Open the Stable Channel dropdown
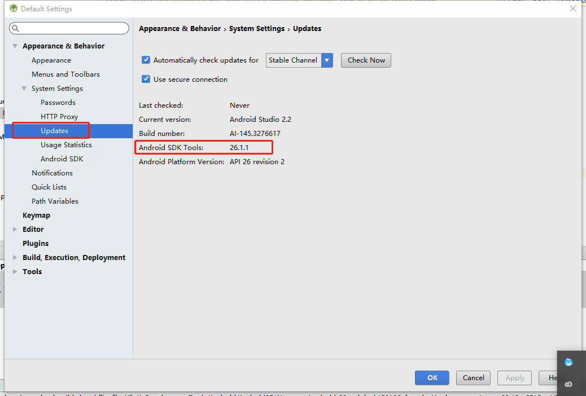 [x=327, y=60]
